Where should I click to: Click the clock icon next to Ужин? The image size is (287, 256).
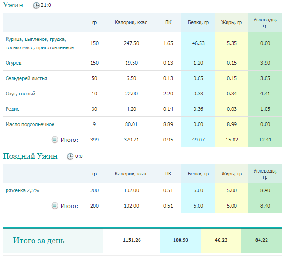pos(36,6)
